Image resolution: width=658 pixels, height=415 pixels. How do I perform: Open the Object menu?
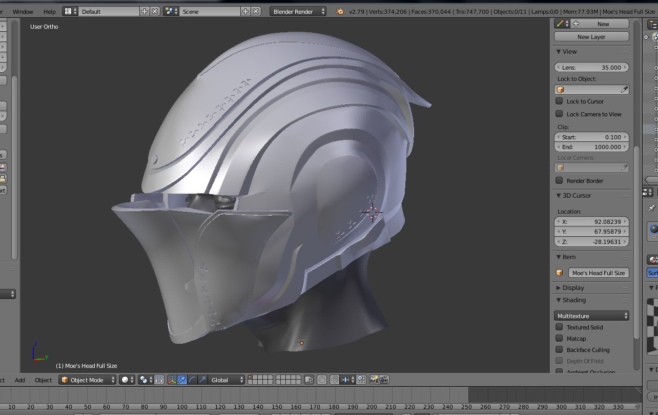pyautogui.click(x=44, y=380)
